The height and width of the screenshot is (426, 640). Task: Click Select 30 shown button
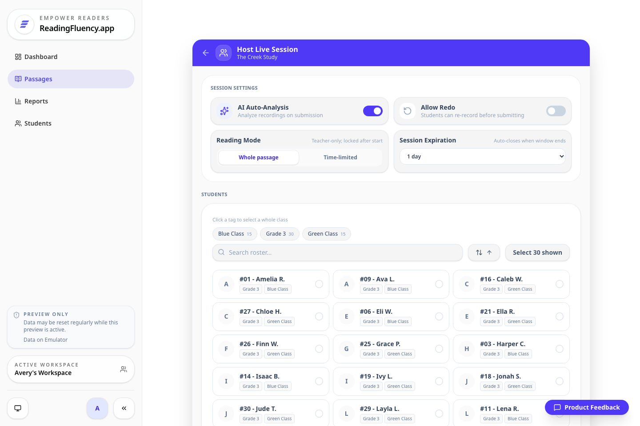tap(537, 252)
